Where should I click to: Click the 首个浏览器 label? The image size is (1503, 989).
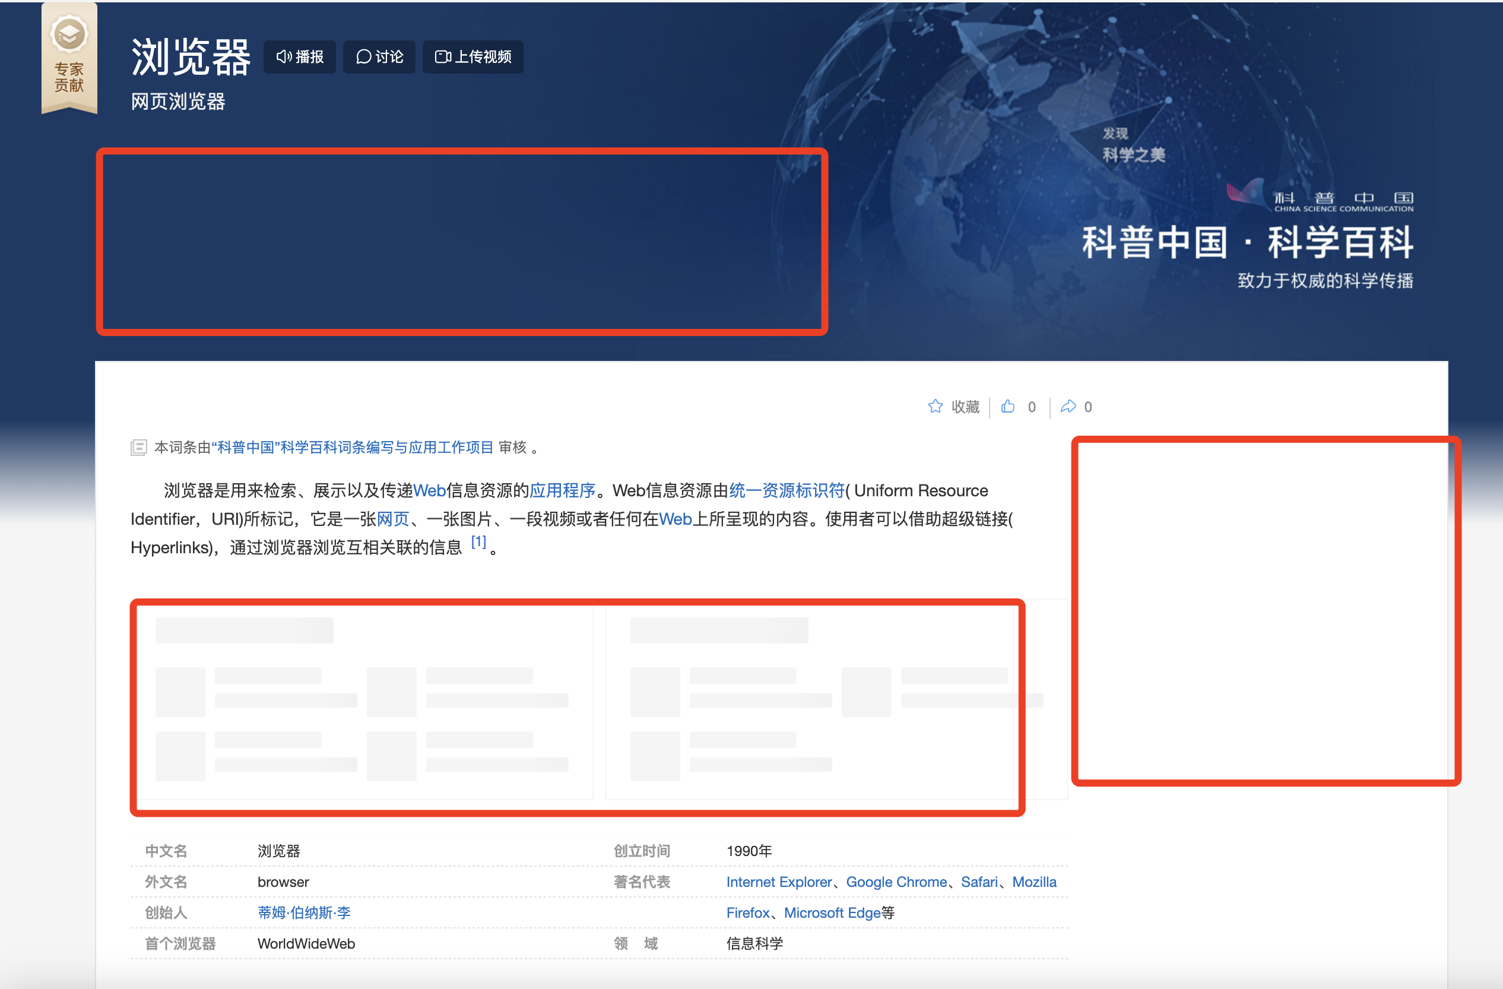[180, 943]
